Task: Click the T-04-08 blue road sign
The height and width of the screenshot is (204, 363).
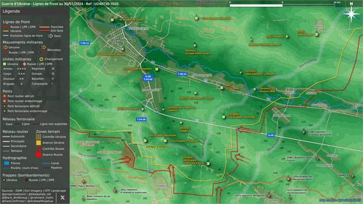Action: pos(141,120)
